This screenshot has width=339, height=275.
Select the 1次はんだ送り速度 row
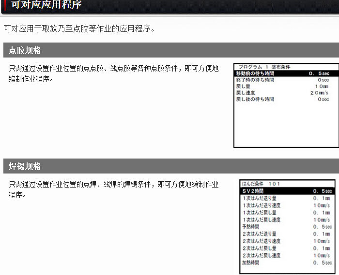click(x=287, y=205)
